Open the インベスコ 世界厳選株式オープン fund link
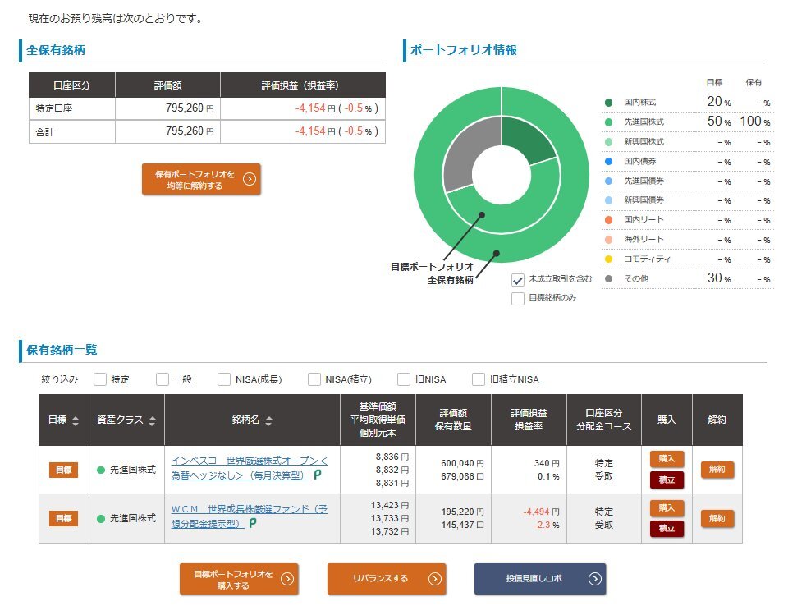Image resolution: width=788 pixels, height=606 pixels. tap(249, 467)
